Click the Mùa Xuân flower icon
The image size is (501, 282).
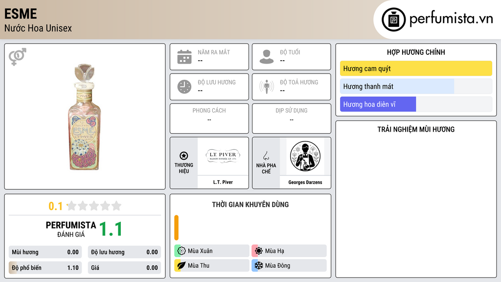[x=181, y=251]
